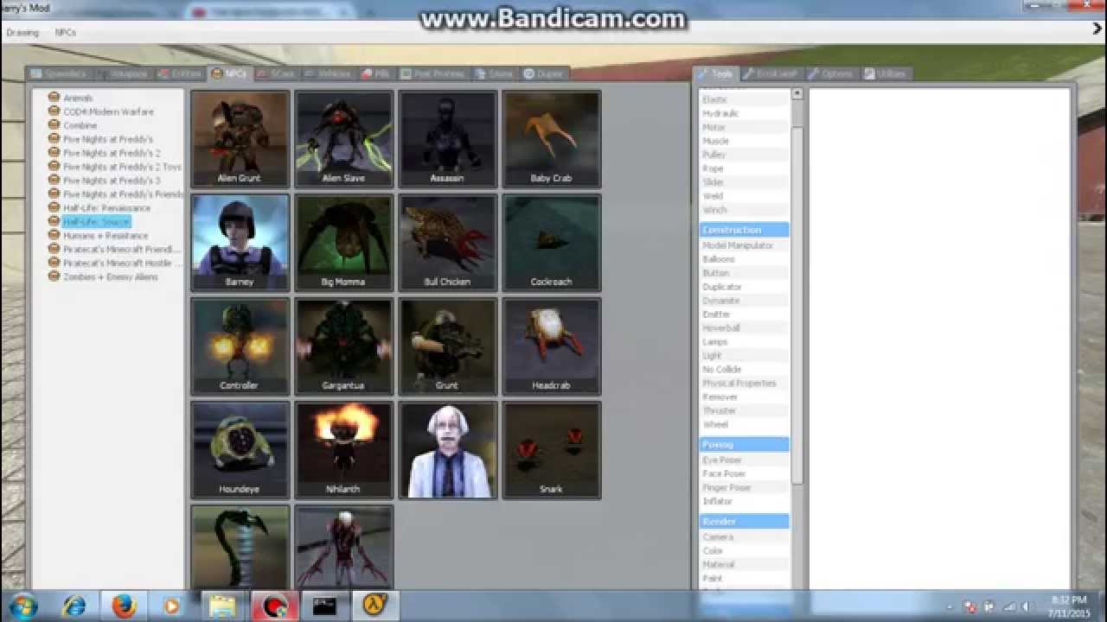Open Five Nights at Freddy's 2 Toys category

click(x=122, y=167)
